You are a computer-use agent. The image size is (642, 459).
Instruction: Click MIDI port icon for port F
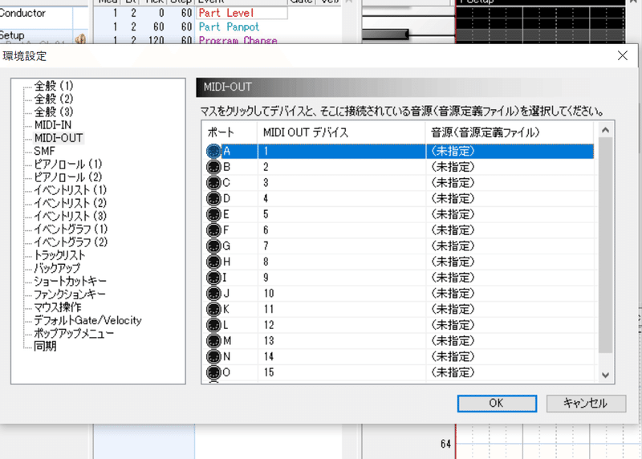click(213, 230)
